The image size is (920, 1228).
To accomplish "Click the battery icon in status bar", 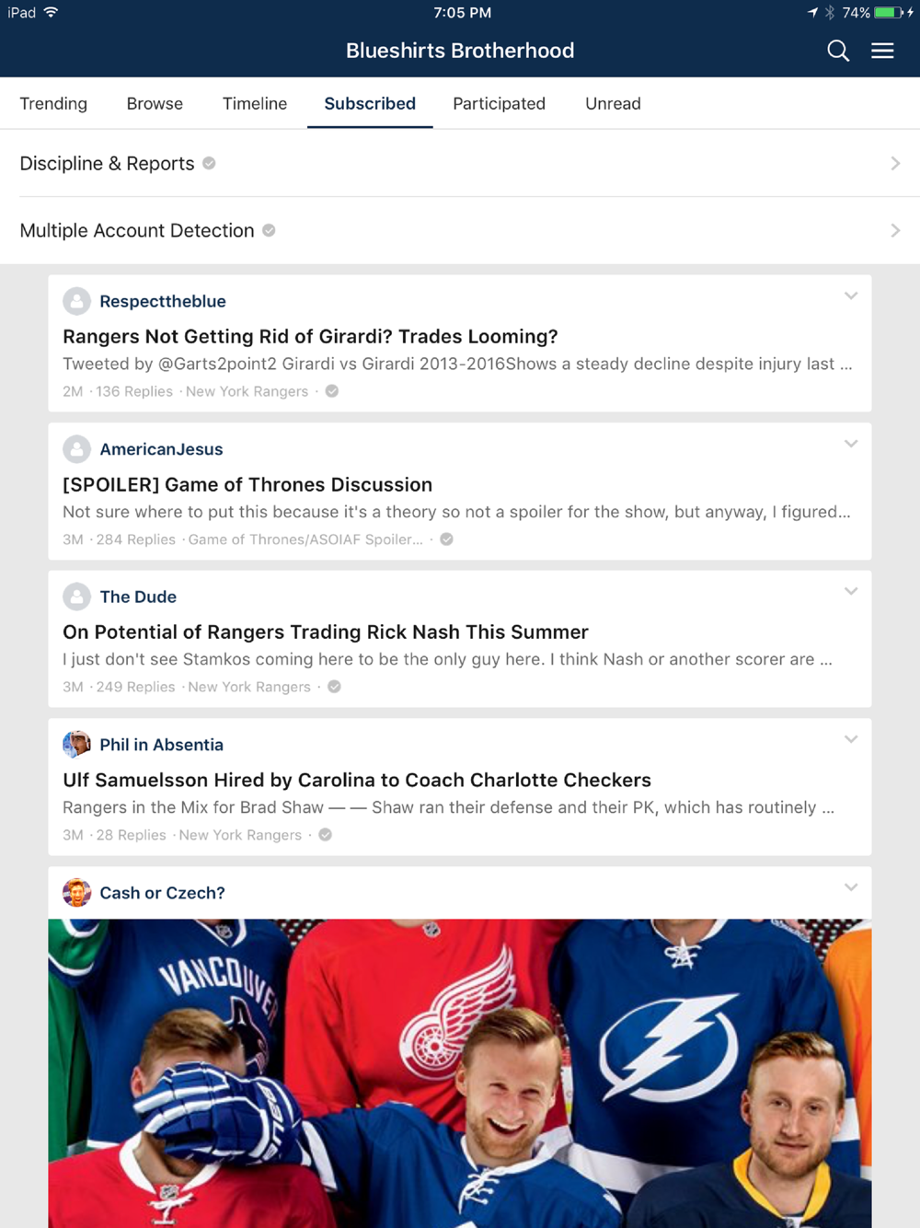I will click(x=889, y=13).
